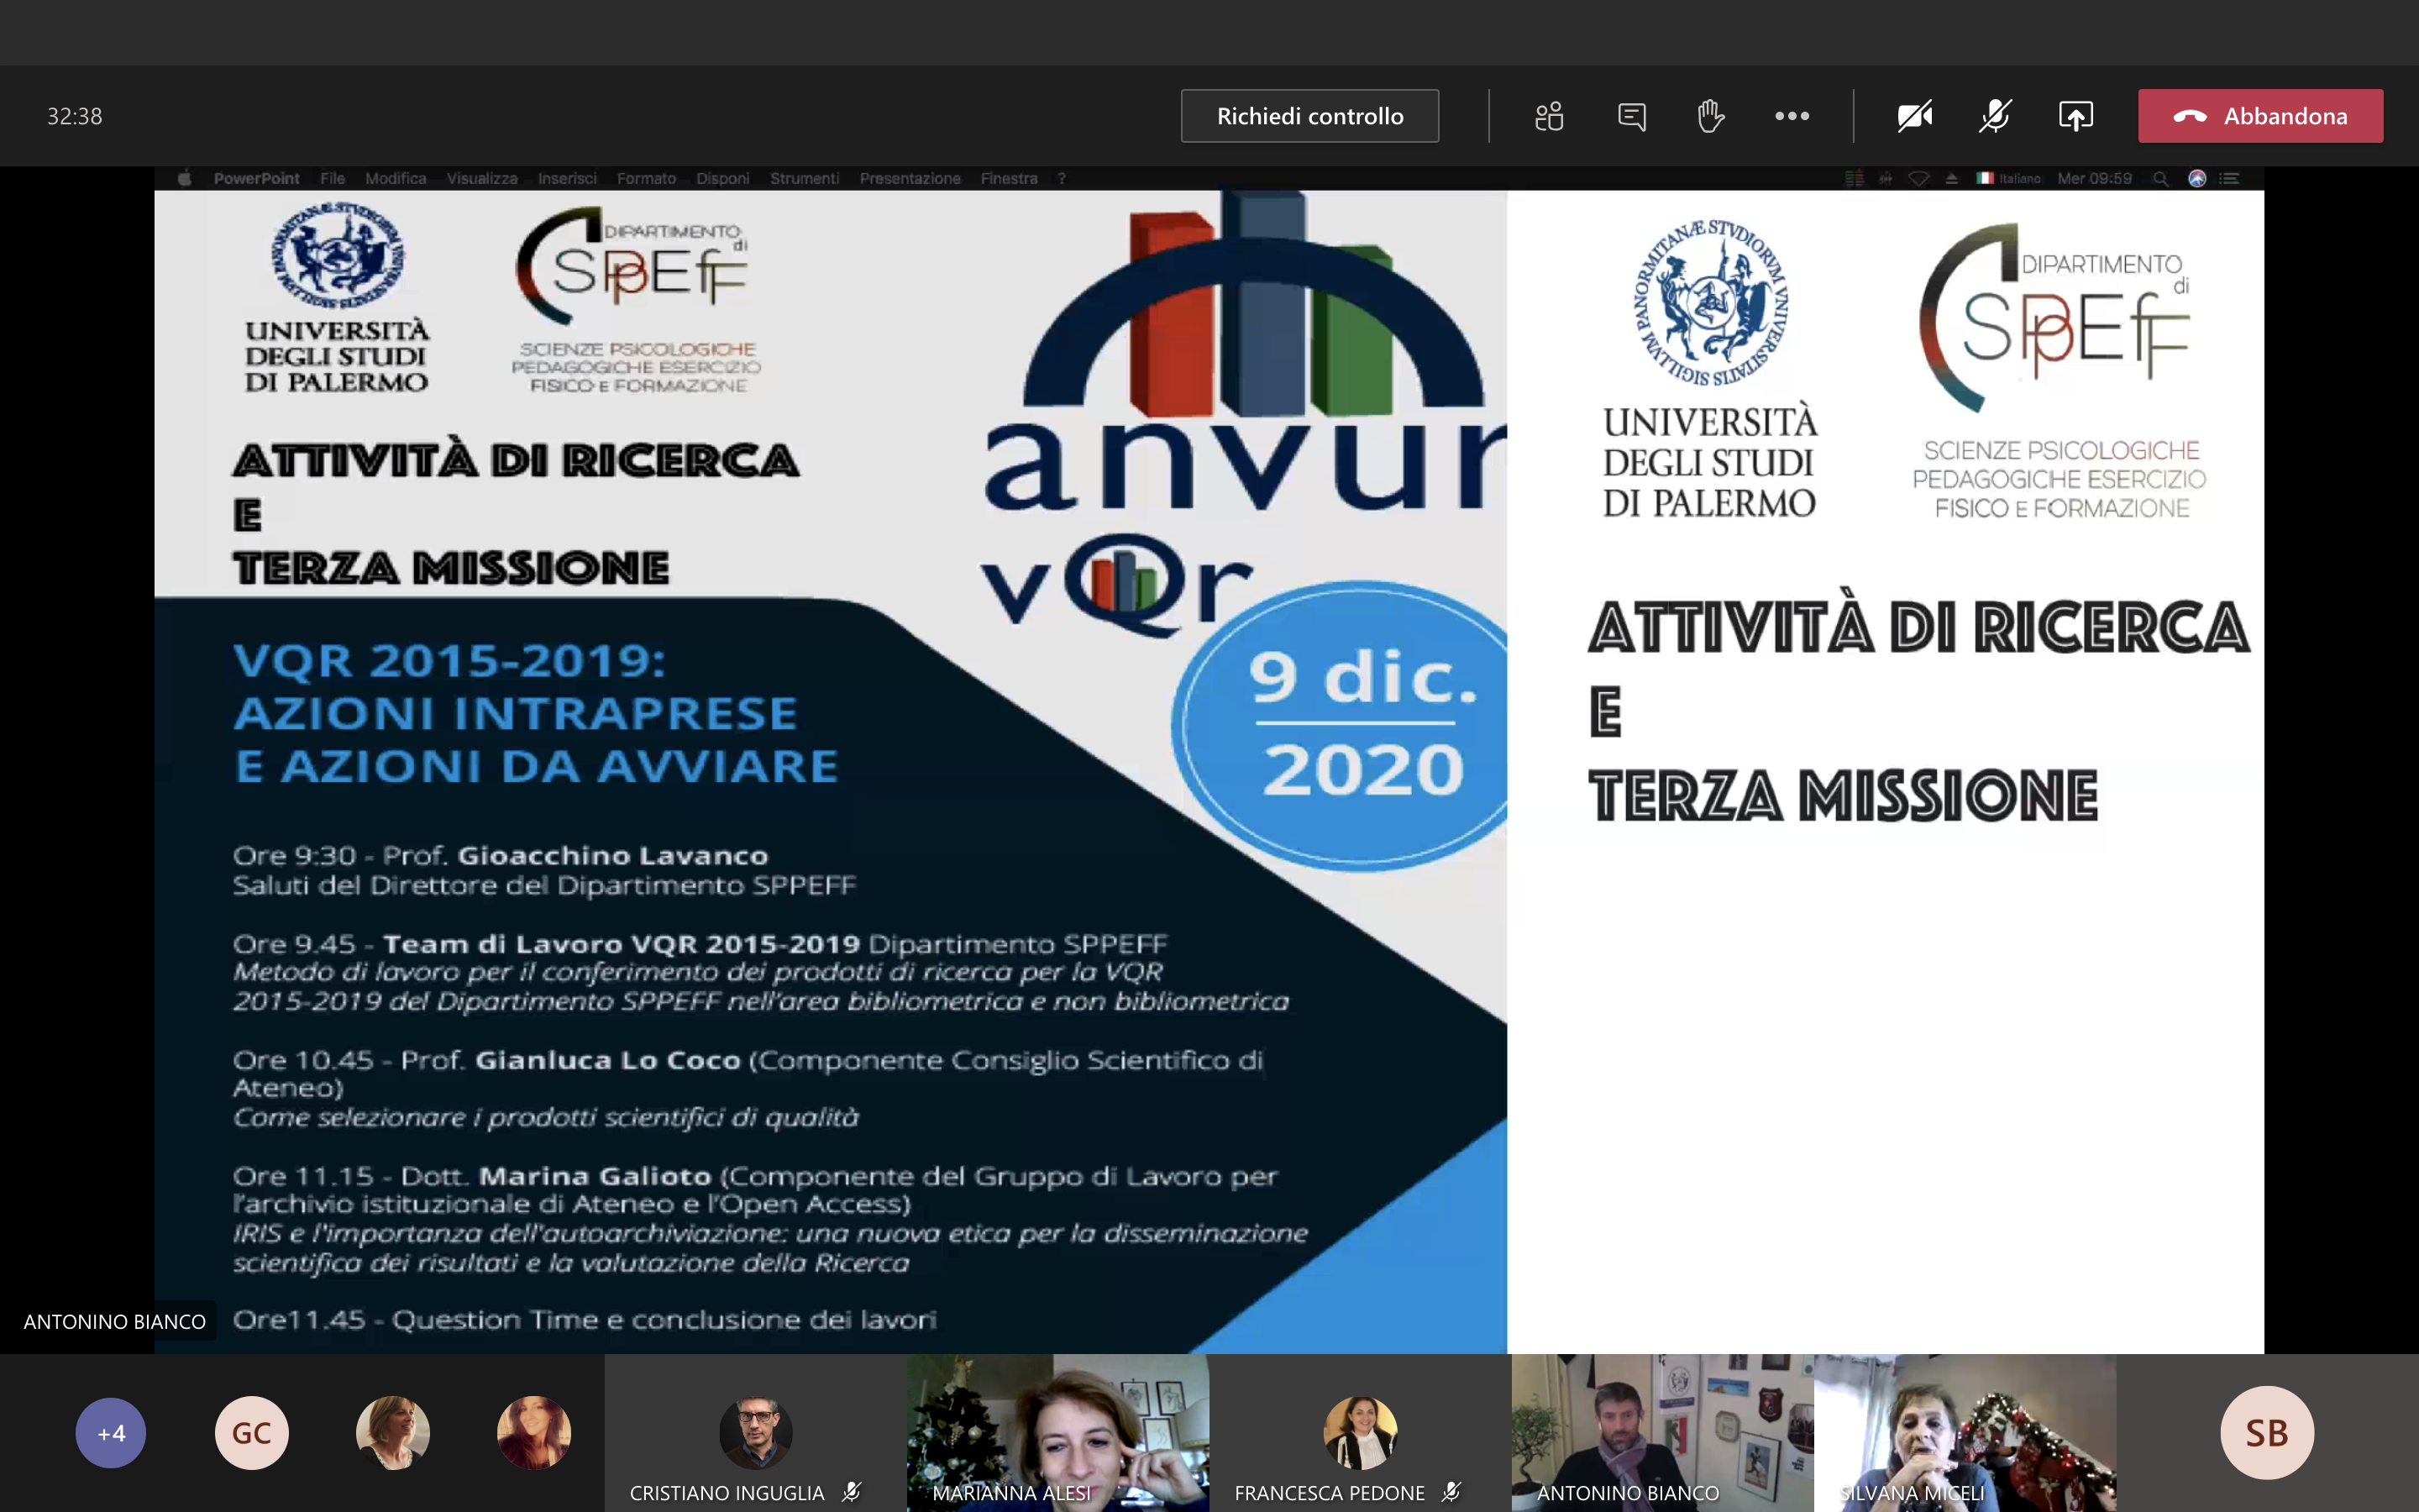Click the red-haired woman participant avatar
This screenshot has width=2419, height=1512.
tap(534, 1433)
